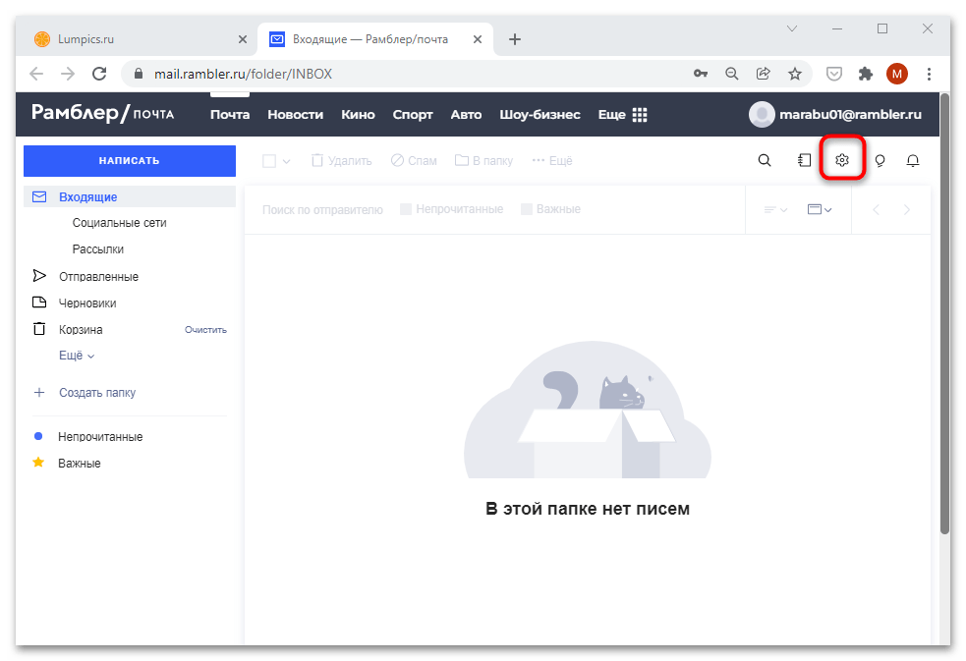The height and width of the screenshot is (661, 966).
Task: Click the Rambler apps grid icon
Action: coord(640,115)
